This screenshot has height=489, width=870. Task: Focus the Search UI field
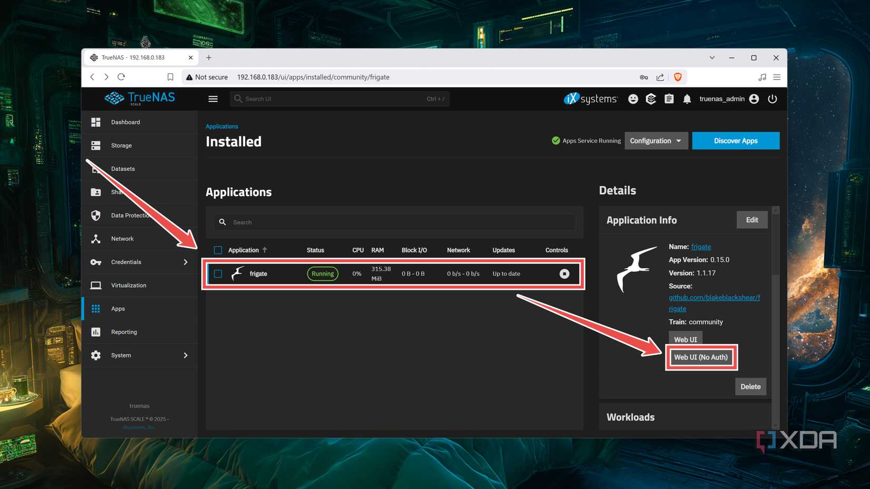click(x=340, y=99)
